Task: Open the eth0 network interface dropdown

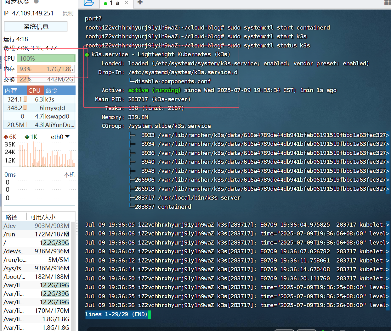Action: coord(60,137)
